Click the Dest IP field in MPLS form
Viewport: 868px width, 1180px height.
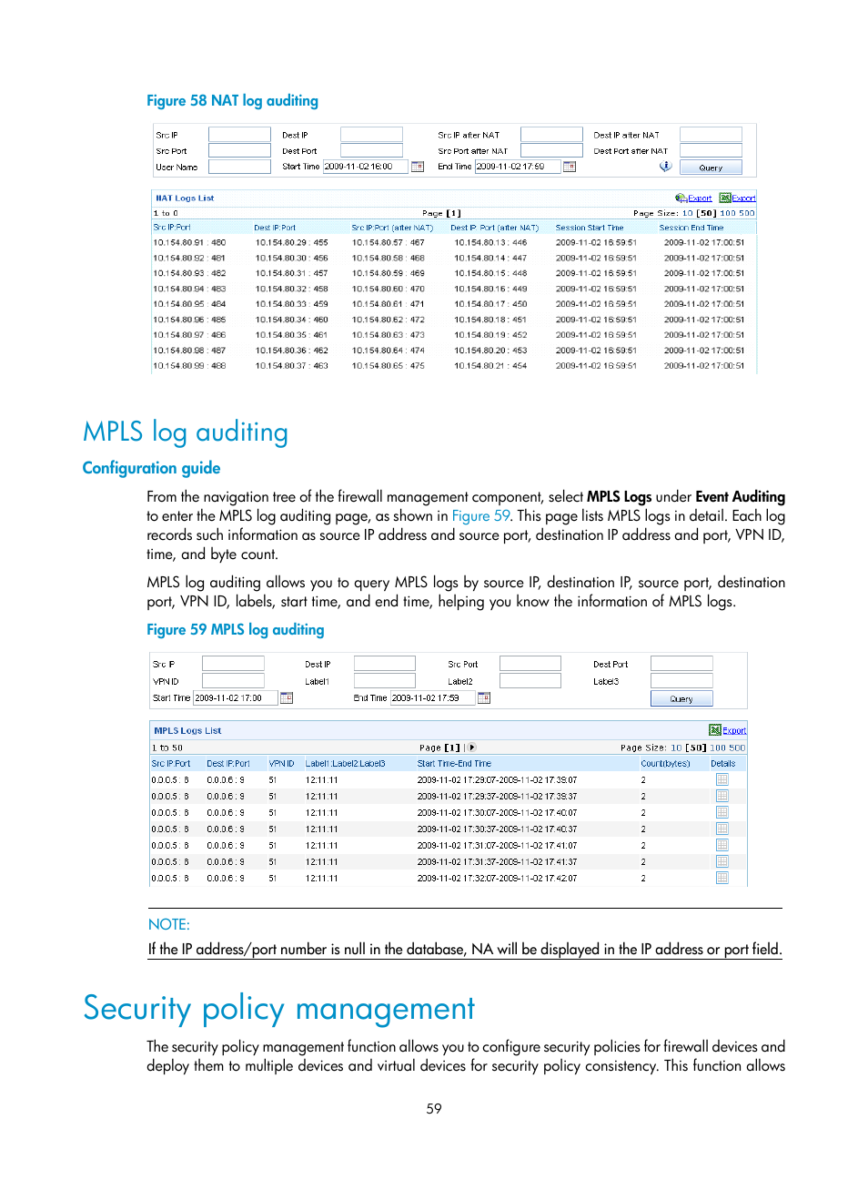point(385,664)
